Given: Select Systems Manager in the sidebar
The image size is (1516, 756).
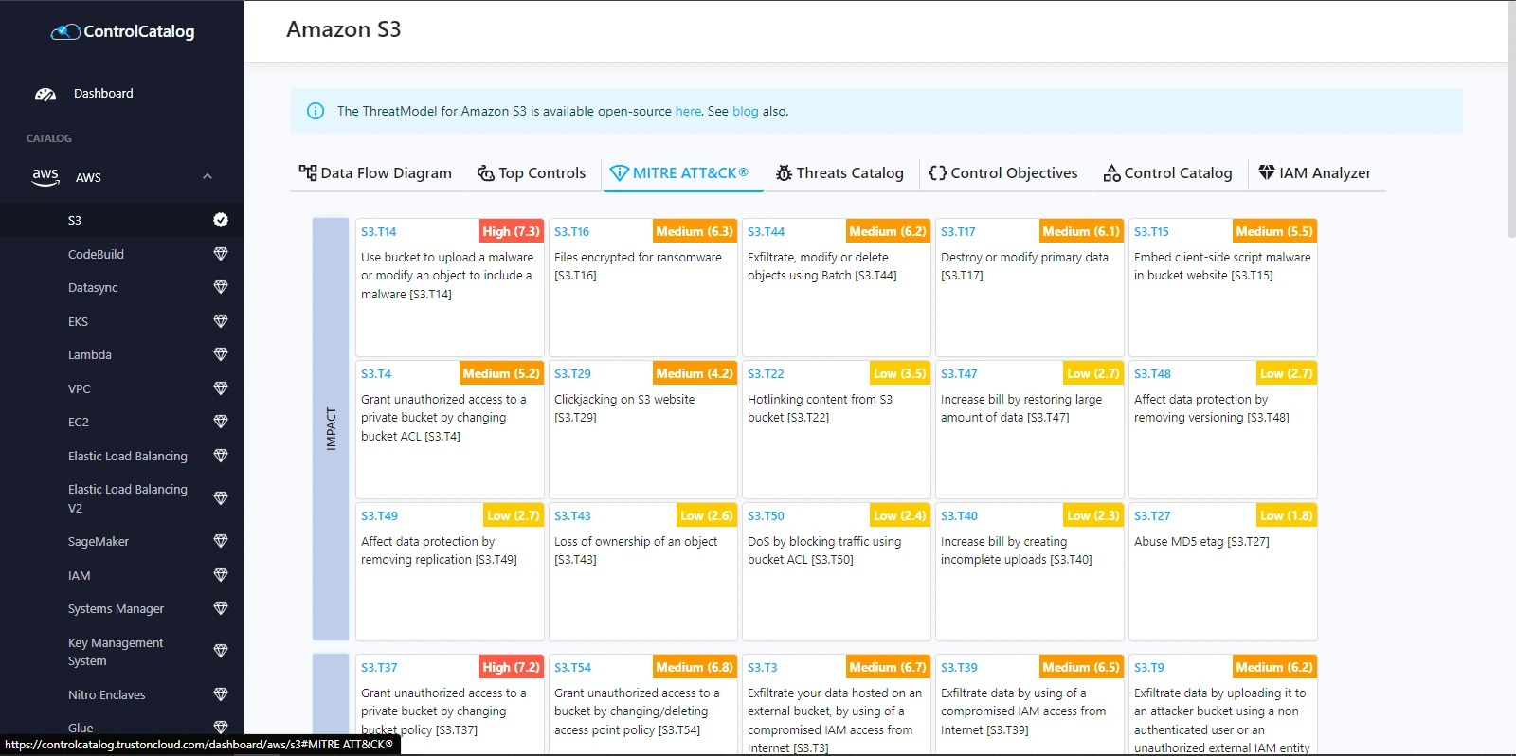Looking at the screenshot, I should coord(116,608).
